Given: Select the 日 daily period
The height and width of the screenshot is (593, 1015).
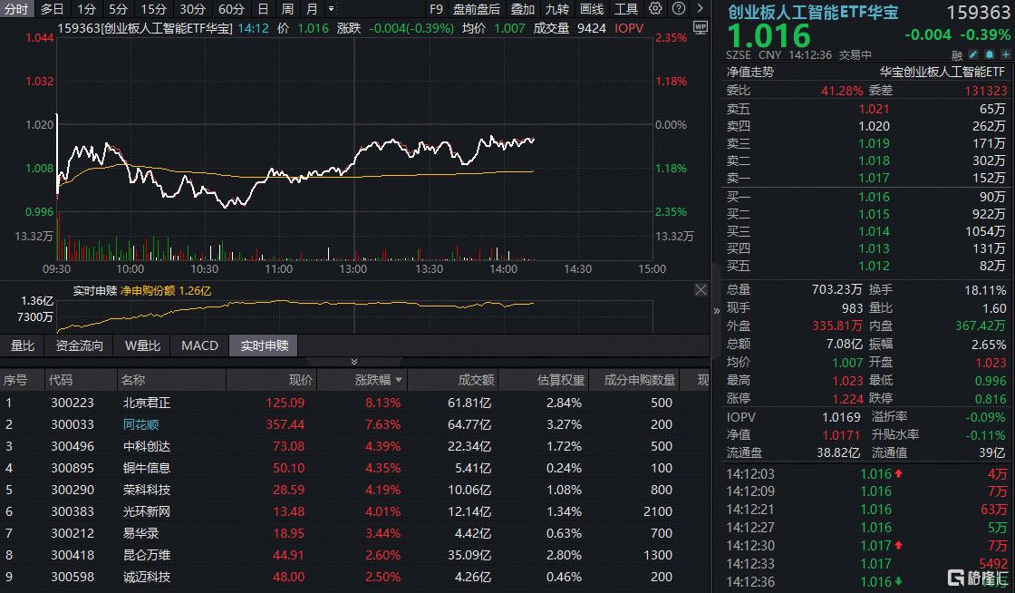Looking at the screenshot, I should [263, 9].
